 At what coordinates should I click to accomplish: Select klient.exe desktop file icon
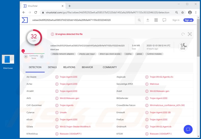(8, 59)
